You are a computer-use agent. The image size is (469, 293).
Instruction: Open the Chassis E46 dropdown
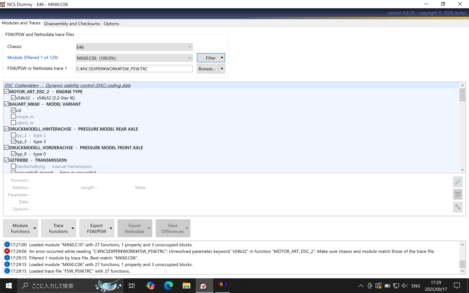tap(134, 47)
